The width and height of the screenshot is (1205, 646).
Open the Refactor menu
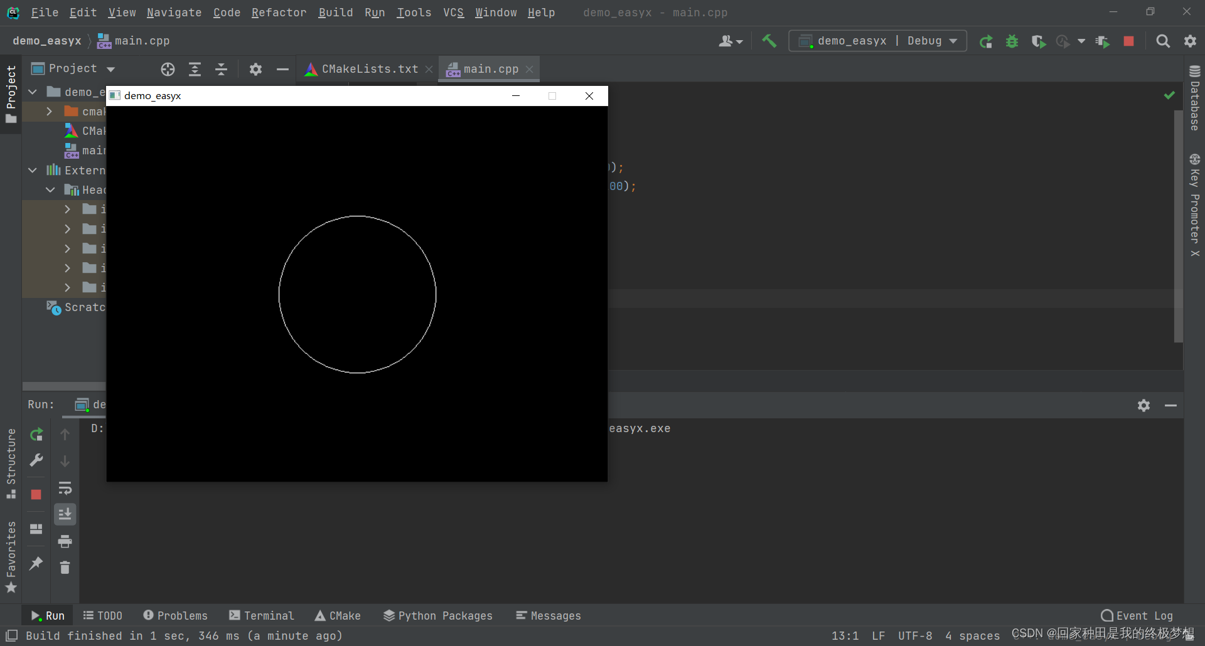click(279, 13)
